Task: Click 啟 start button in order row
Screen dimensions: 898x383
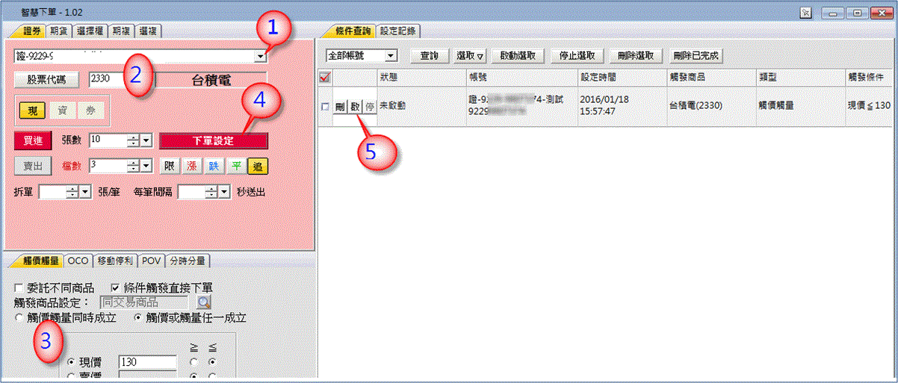Action: click(354, 107)
